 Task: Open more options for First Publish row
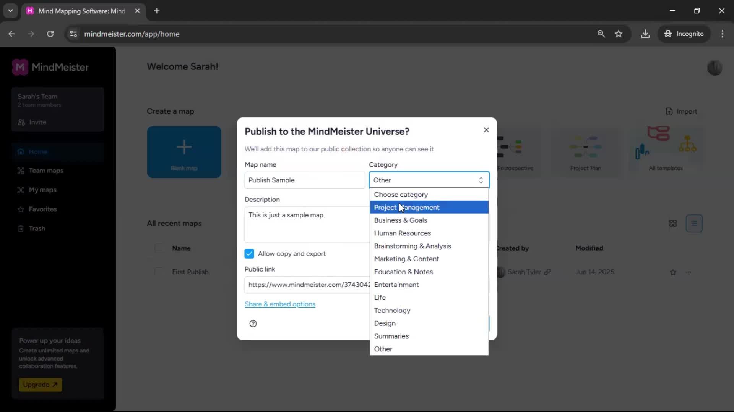click(x=689, y=272)
